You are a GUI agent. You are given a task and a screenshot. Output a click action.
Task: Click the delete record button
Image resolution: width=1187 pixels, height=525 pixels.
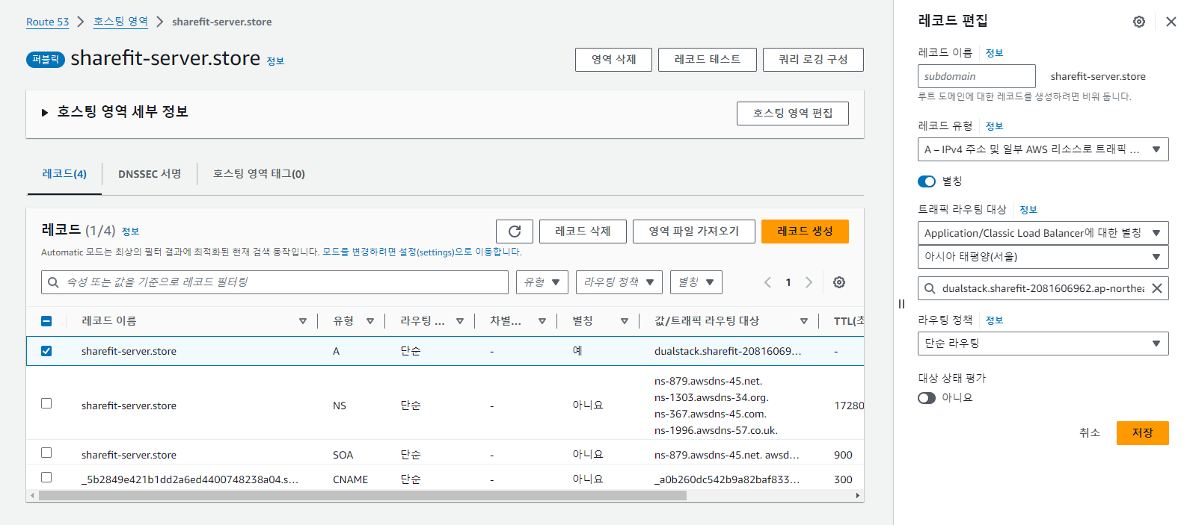click(583, 232)
